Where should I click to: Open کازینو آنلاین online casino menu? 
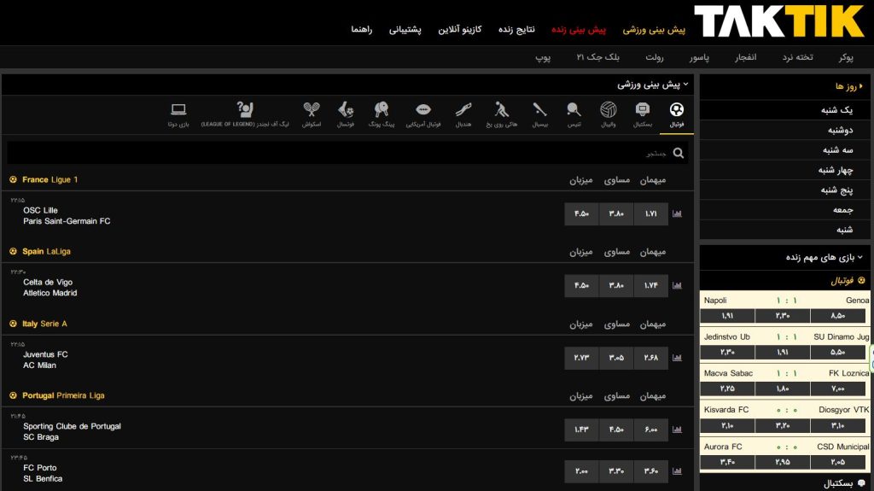(x=459, y=30)
